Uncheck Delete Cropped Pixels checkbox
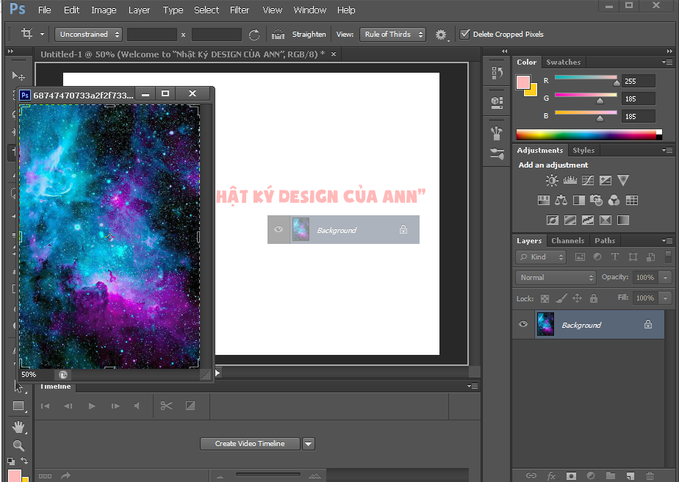The width and height of the screenshot is (679, 482). [x=464, y=34]
